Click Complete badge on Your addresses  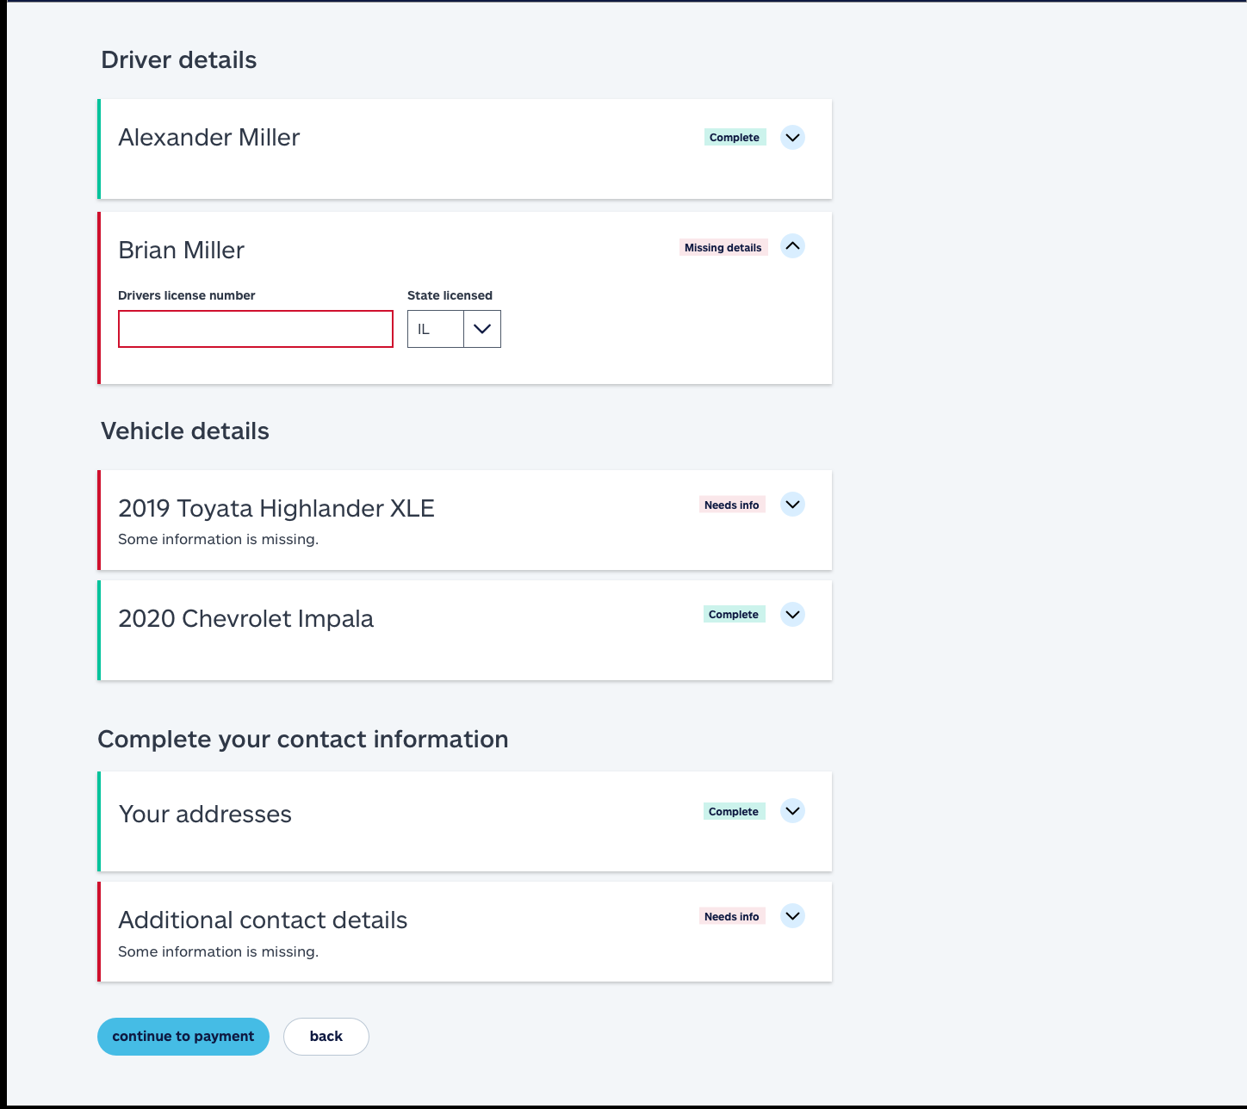tap(734, 812)
